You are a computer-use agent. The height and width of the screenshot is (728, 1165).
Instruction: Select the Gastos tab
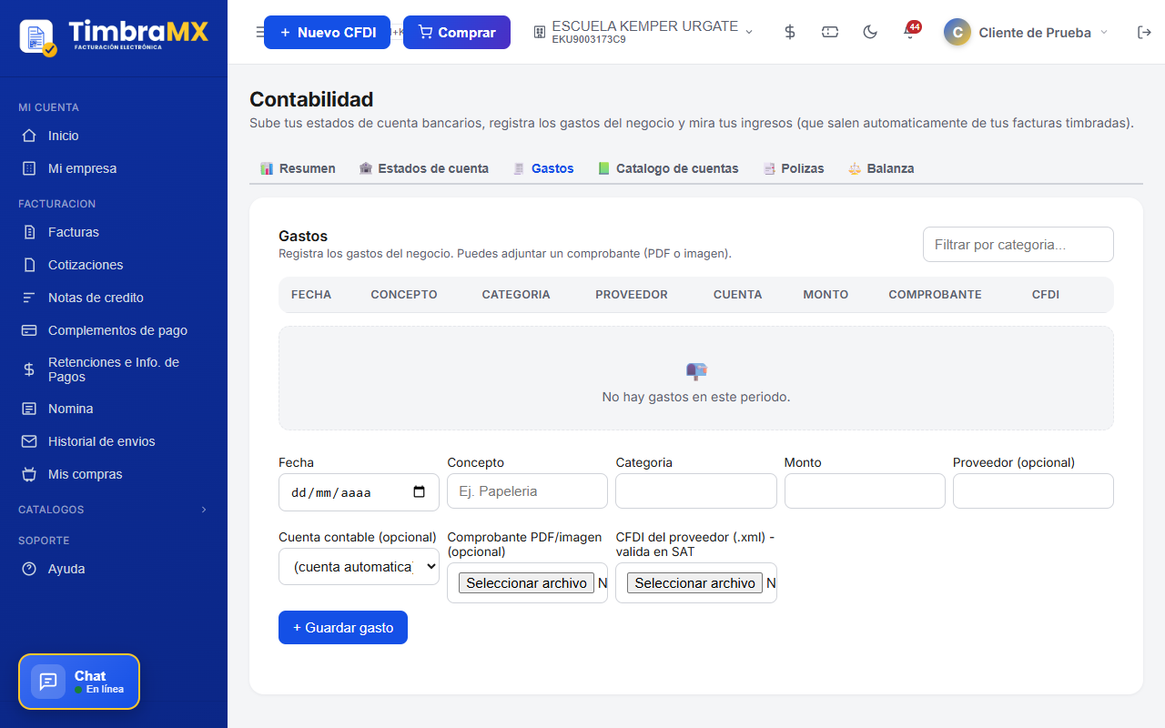click(x=543, y=168)
